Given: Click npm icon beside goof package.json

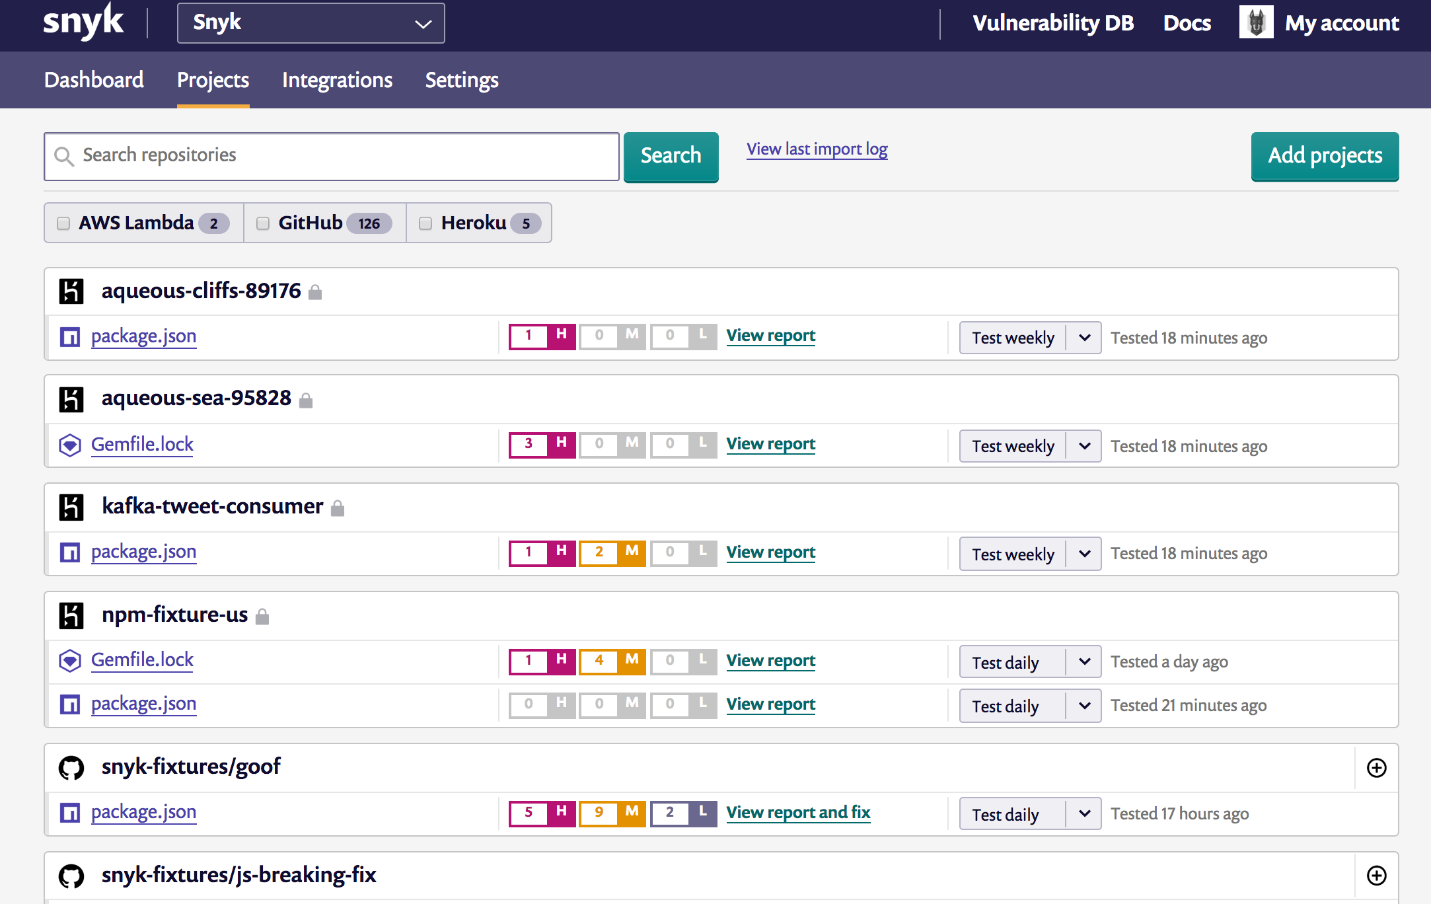Looking at the screenshot, I should pyautogui.click(x=70, y=813).
